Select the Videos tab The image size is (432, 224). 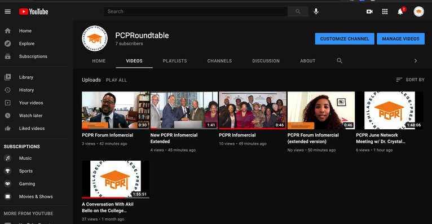point(134,61)
